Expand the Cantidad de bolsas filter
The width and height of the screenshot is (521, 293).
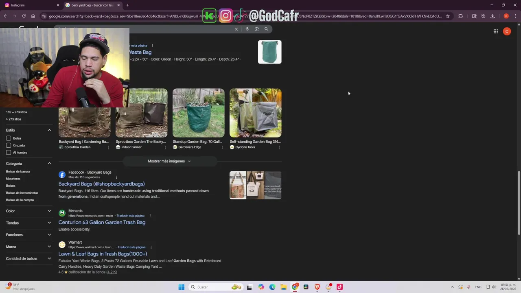(x=49, y=258)
